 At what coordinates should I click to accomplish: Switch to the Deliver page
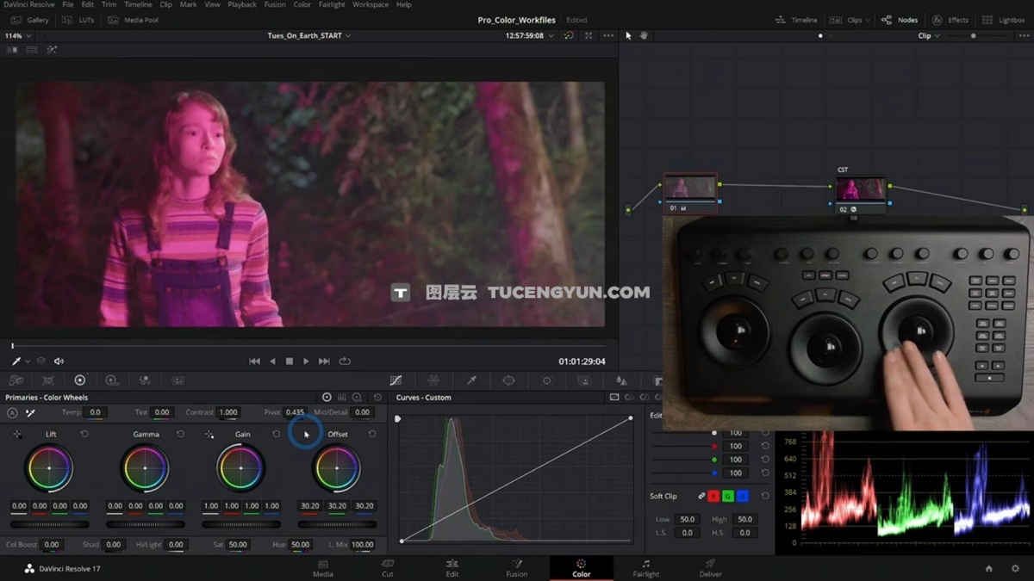point(711,568)
